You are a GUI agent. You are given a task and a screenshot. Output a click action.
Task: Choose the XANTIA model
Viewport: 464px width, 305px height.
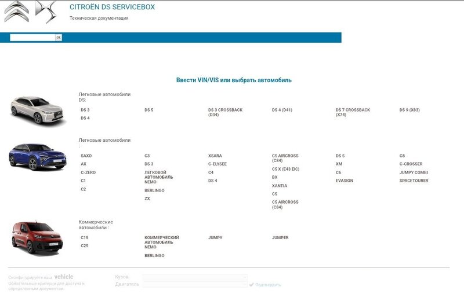point(280,186)
